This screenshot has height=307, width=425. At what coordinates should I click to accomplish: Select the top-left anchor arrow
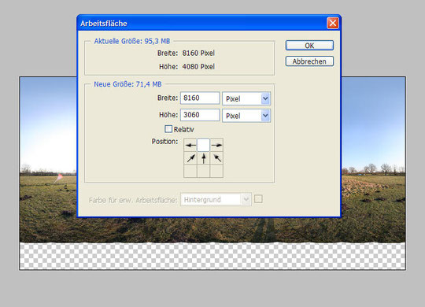190,145
